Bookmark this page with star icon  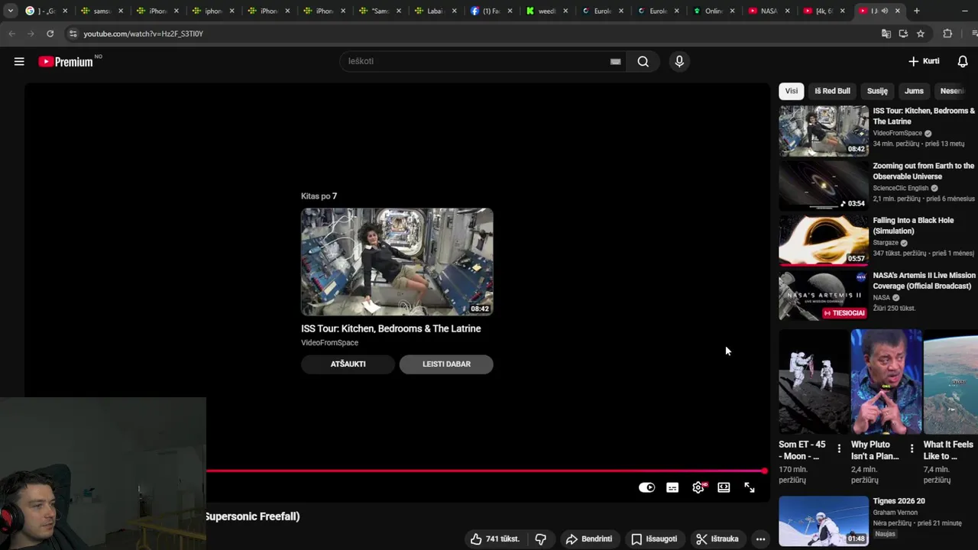point(921,34)
